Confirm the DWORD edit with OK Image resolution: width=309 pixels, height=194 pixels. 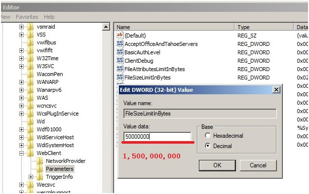(217, 165)
